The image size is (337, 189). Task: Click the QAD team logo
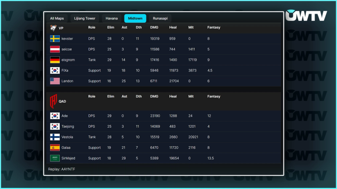[53, 101]
